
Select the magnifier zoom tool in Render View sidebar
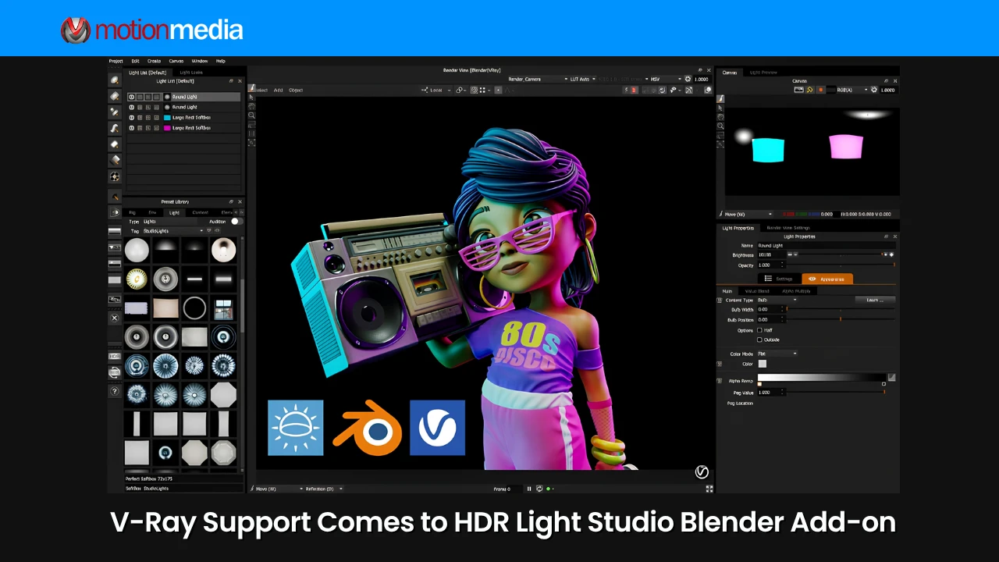pos(251,116)
